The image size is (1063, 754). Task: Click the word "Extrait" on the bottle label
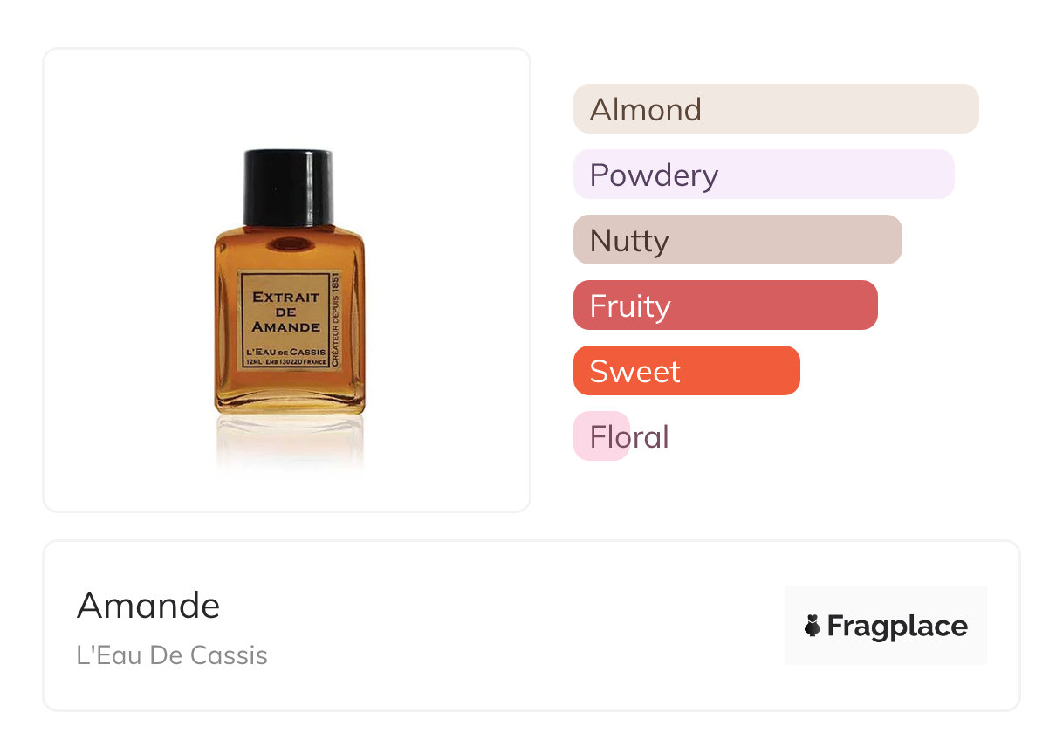coord(285,297)
